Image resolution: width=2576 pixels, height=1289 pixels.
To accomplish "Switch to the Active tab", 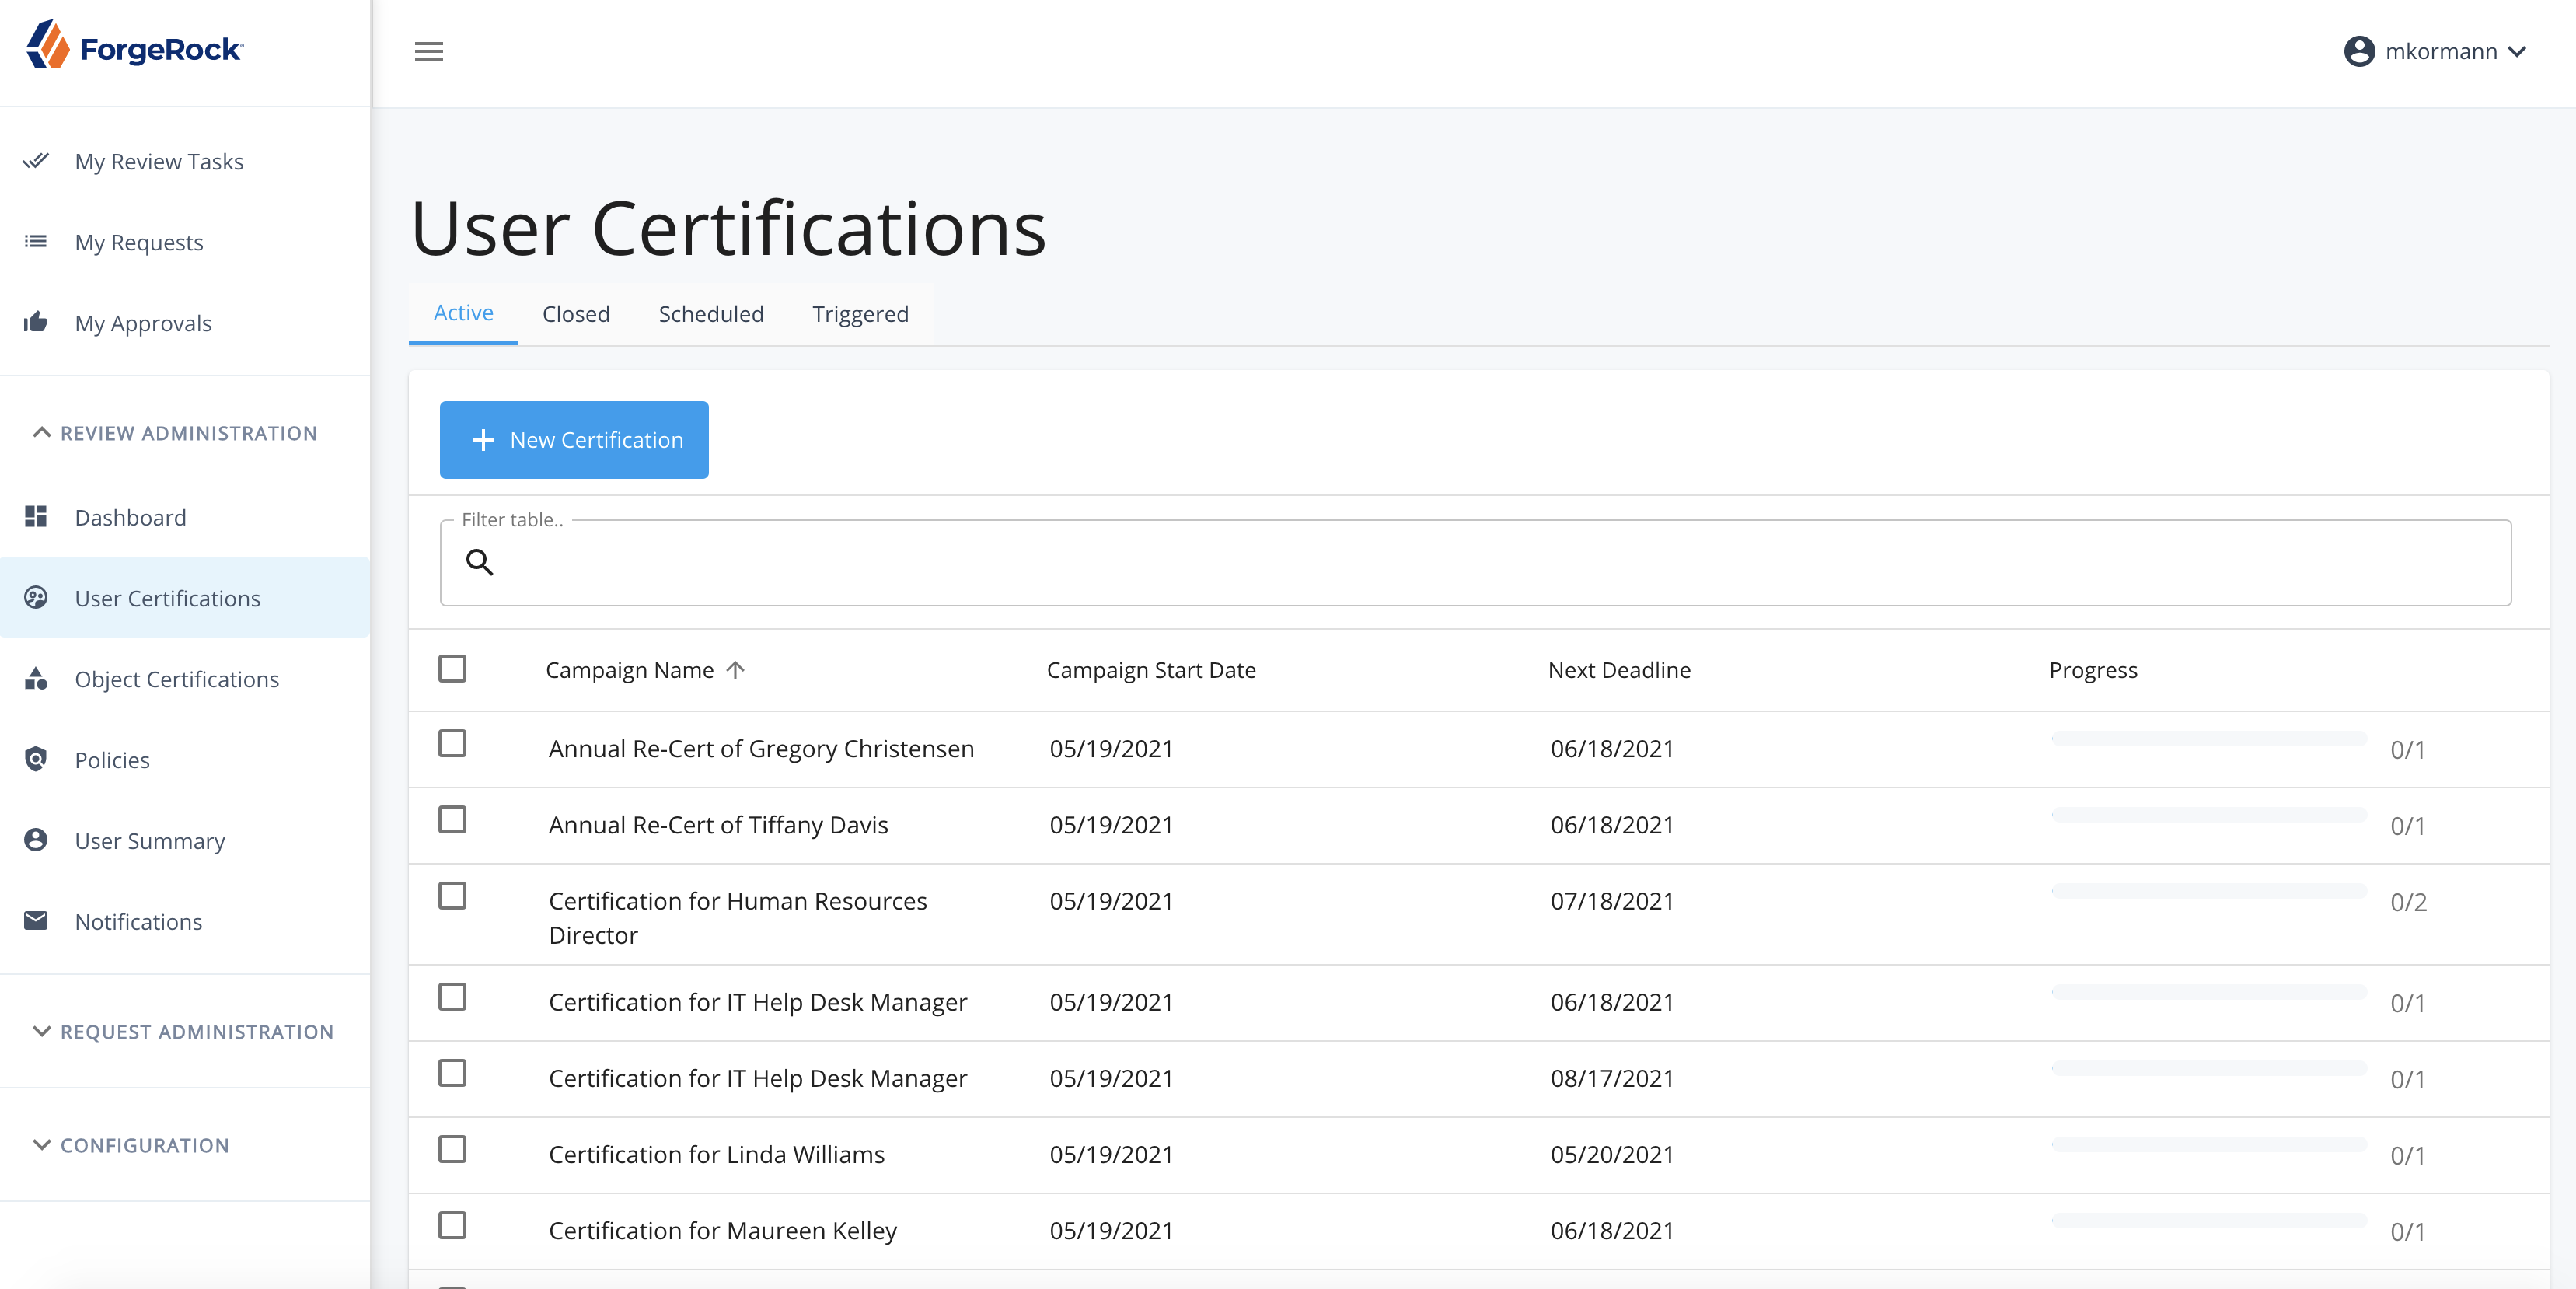I will pos(463,313).
